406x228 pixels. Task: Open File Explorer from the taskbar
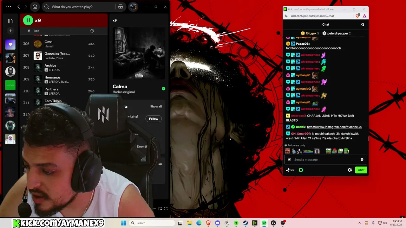tap(189, 223)
